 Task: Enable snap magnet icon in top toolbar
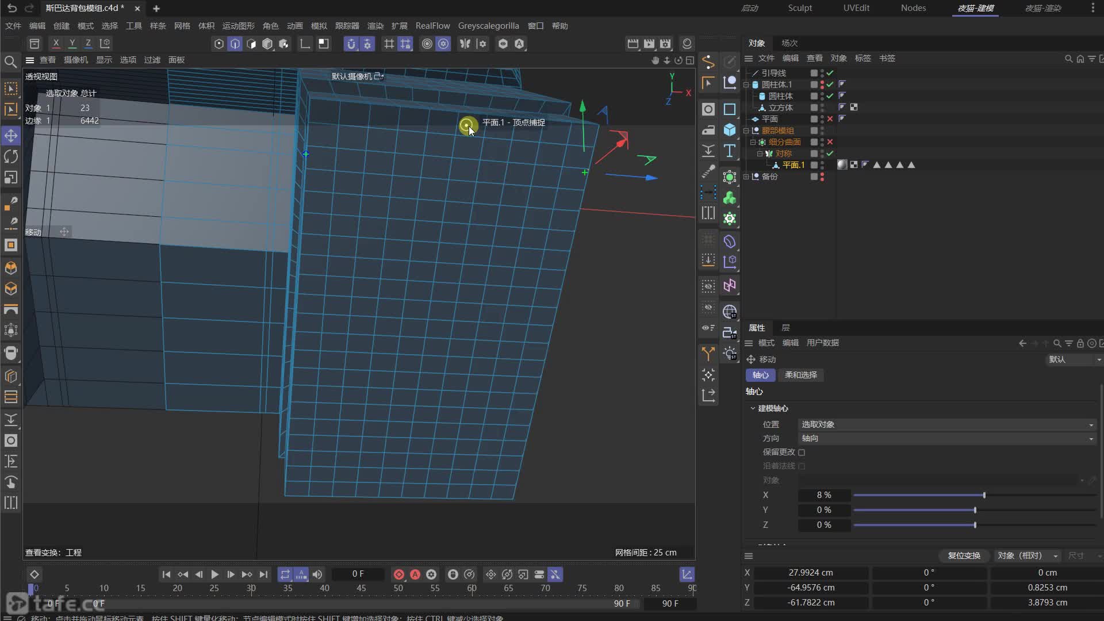pyautogui.click(x=351, y=44)
